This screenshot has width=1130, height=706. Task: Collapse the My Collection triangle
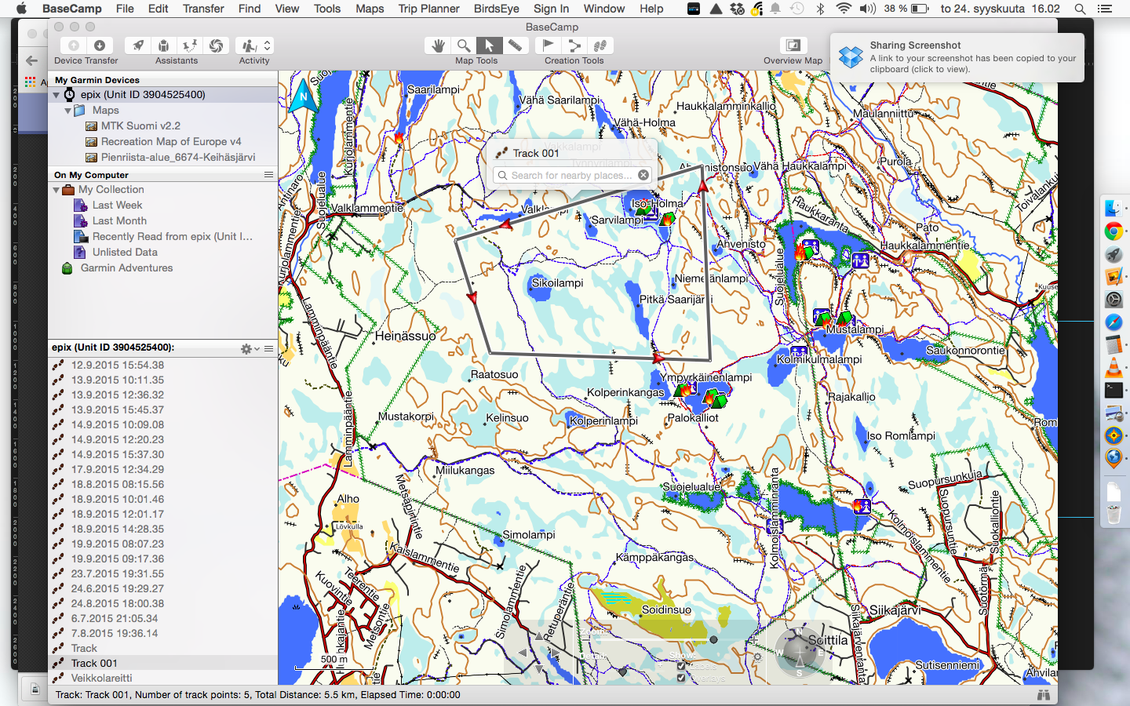click(x=56, y=190)
